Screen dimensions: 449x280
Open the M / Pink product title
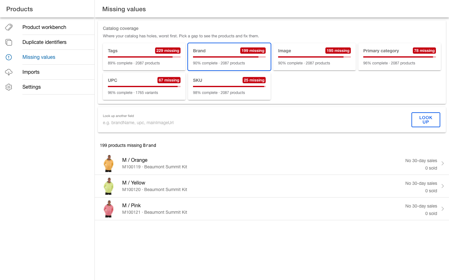click(131, 205)
